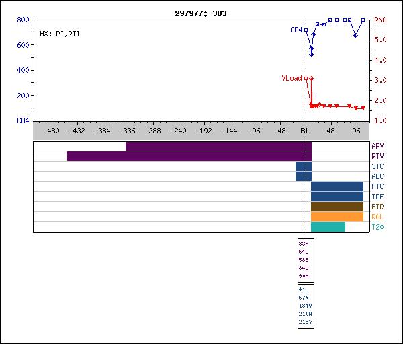Click the 3TC drug label
Image resolution: width=403 pixels, height=344 pixels.
(x=377, y=166)
